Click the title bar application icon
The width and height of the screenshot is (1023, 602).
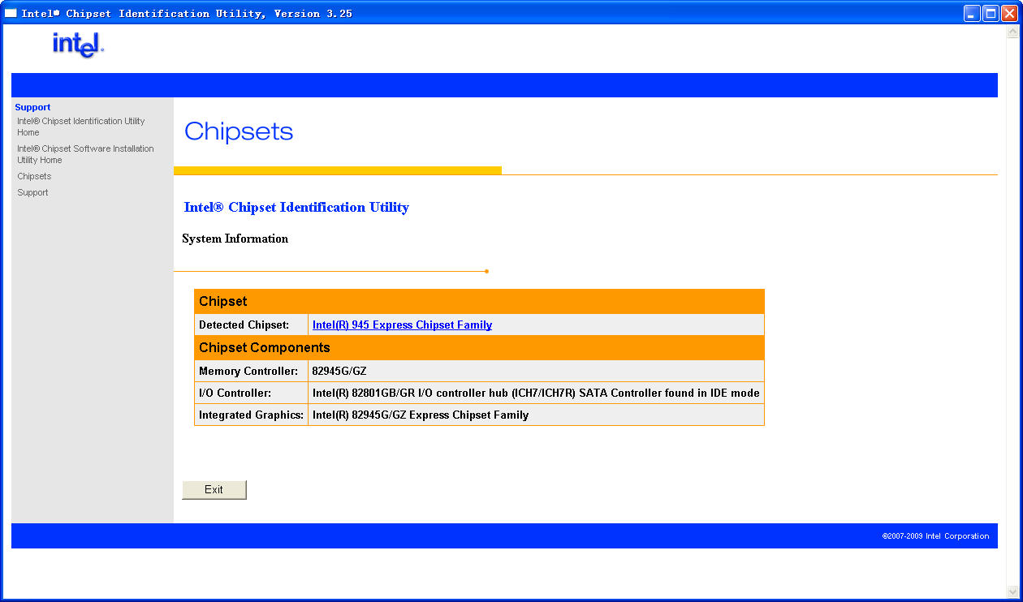(x=11, y=13)
